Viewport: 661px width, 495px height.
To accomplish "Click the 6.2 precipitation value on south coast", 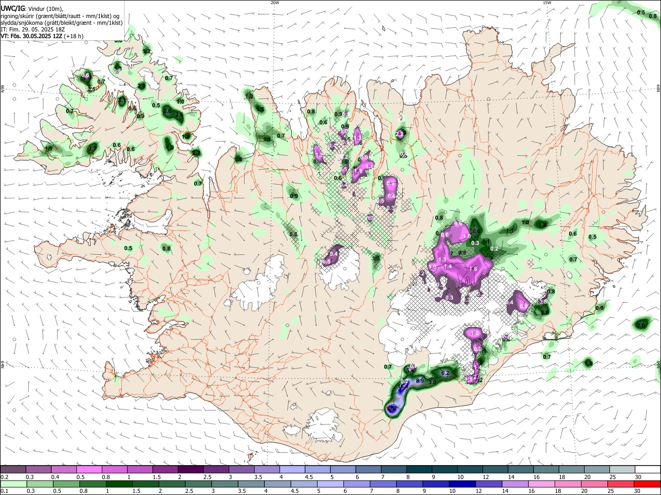I will coord(446,373).
